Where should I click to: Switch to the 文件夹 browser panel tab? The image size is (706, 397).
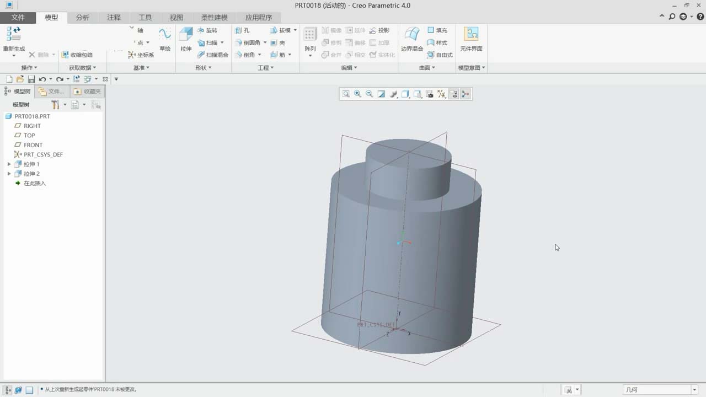[52, 92]
